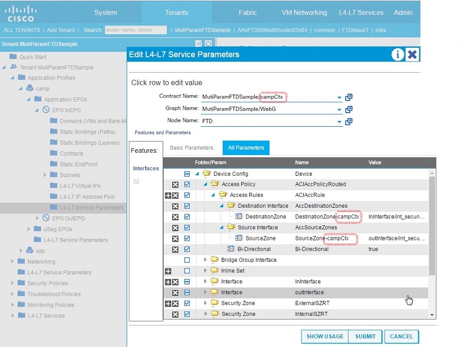This screenshot has width=462, height=347.
Task: Click the Add Tenant link
Action: tap(61, 30)
